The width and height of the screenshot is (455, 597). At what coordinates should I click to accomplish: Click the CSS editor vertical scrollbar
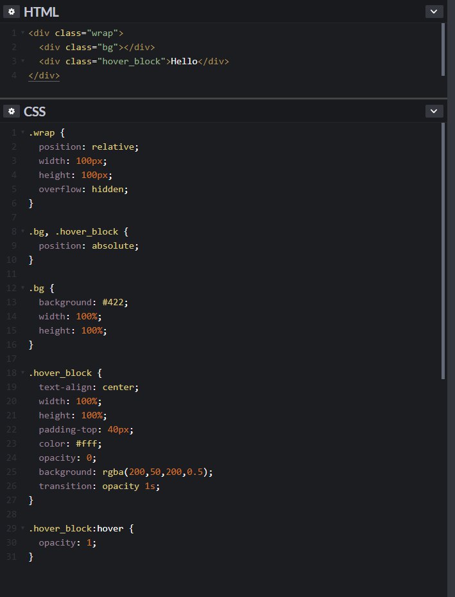point(443,251)
